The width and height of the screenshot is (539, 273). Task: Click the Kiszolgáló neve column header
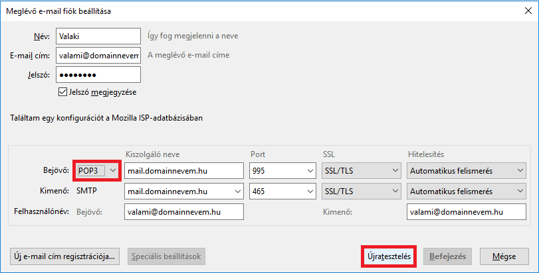[153, 154]
